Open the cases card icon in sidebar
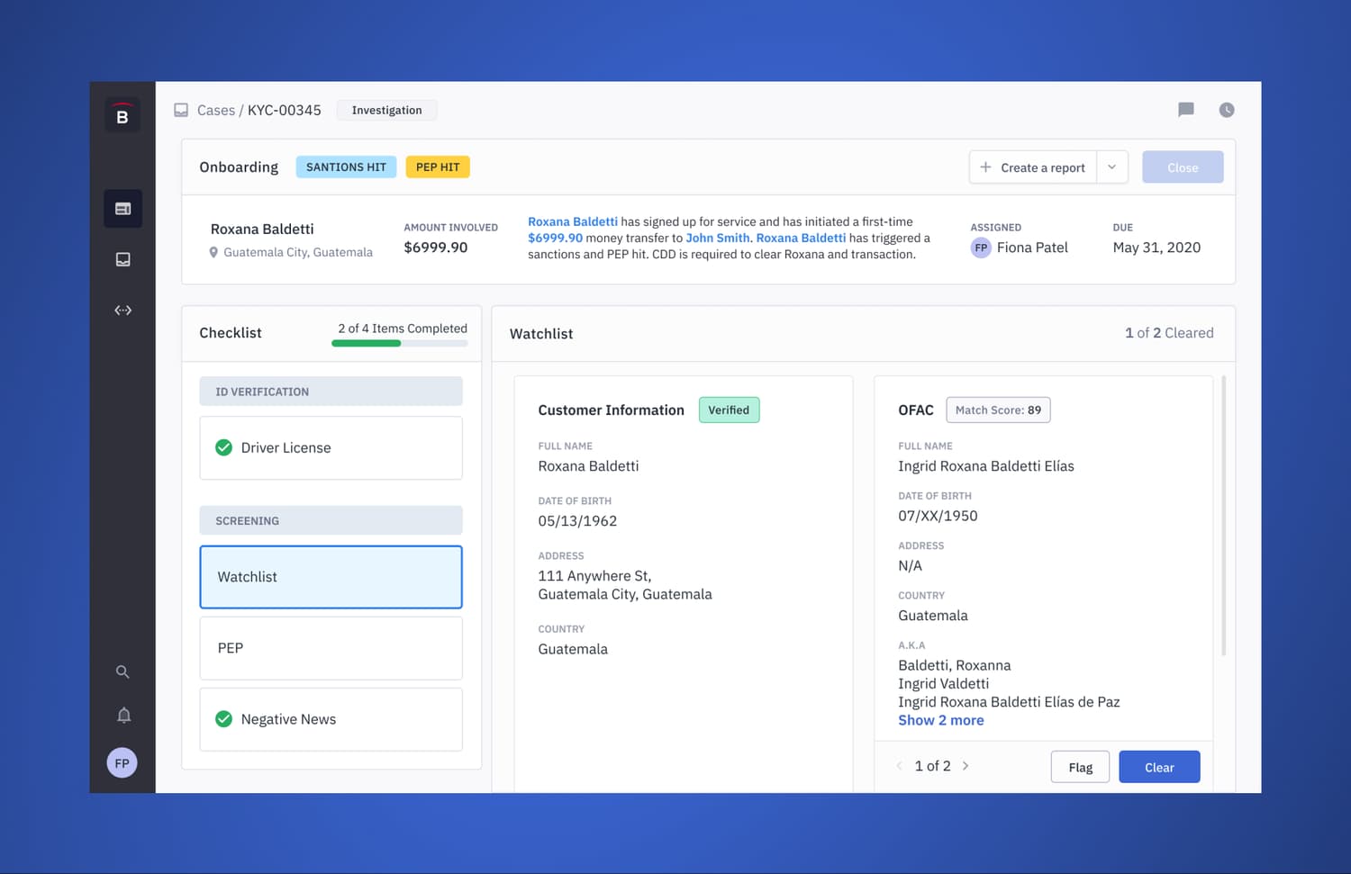The image size is (1351, 874). coord(122,209)
